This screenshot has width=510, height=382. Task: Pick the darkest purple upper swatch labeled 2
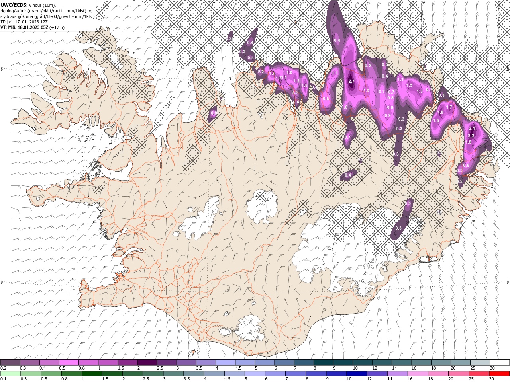[x=147, y=362]
